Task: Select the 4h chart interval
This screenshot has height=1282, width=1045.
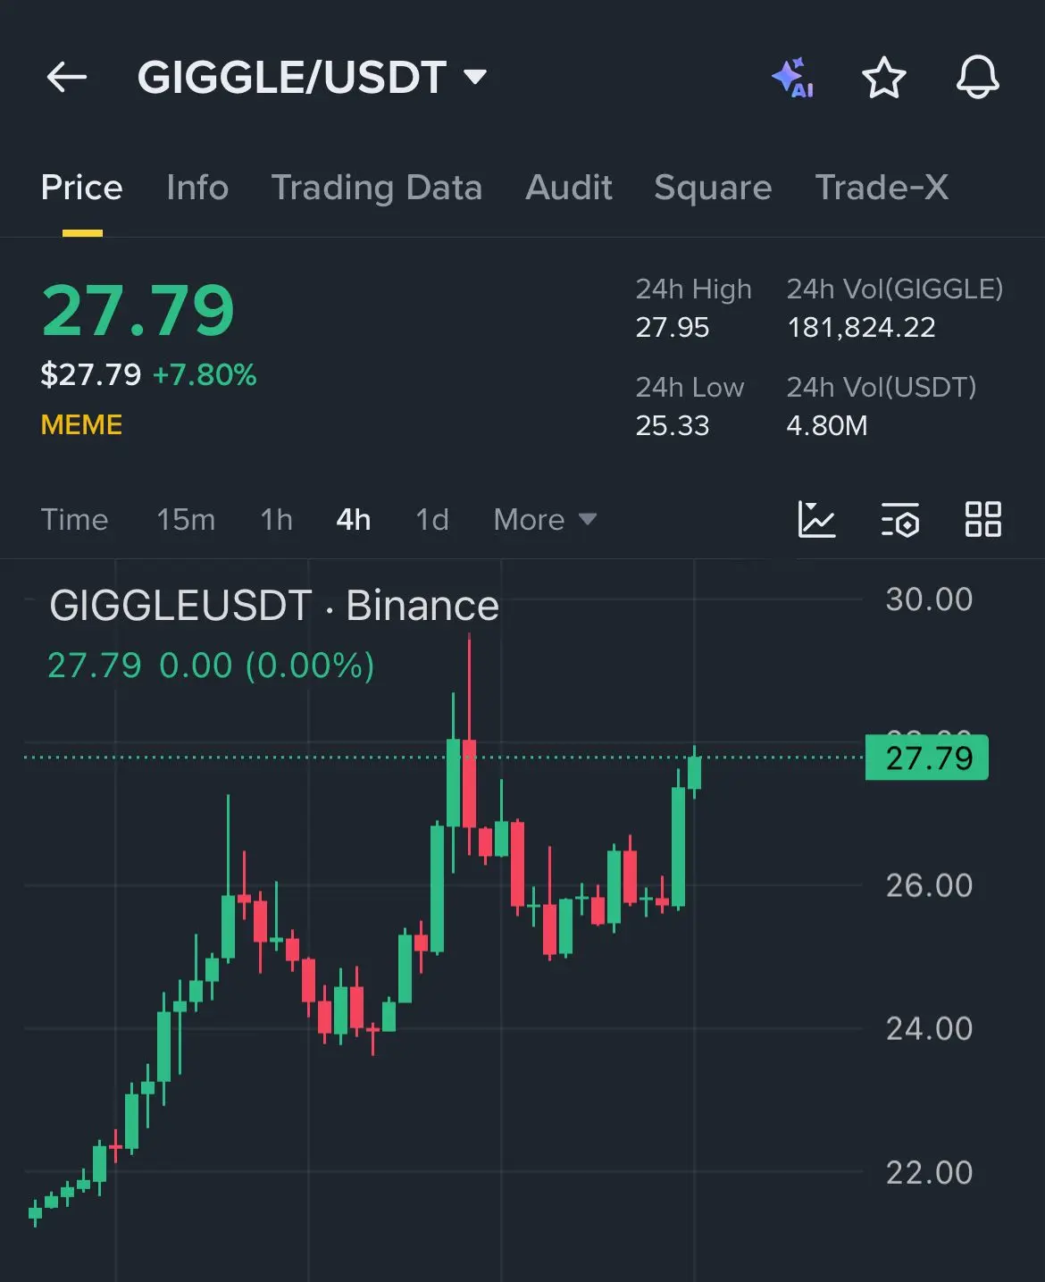Action: 354,520
